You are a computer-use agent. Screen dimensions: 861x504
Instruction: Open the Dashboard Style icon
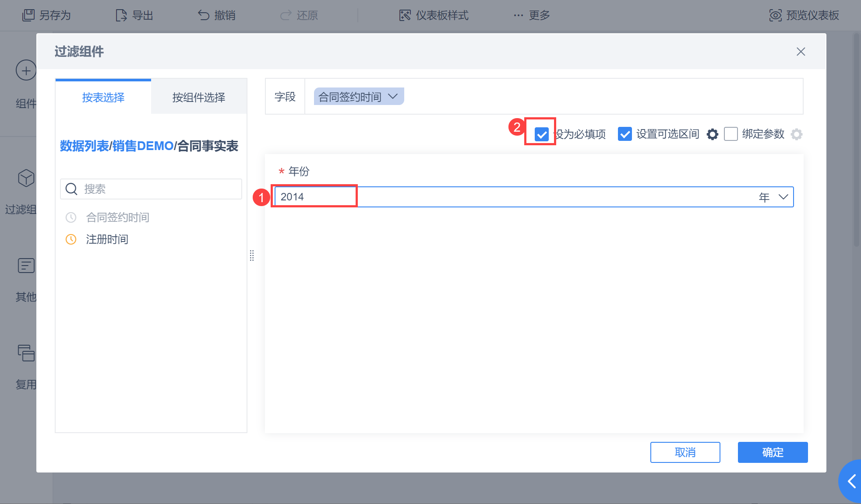(x=405, y=15)
